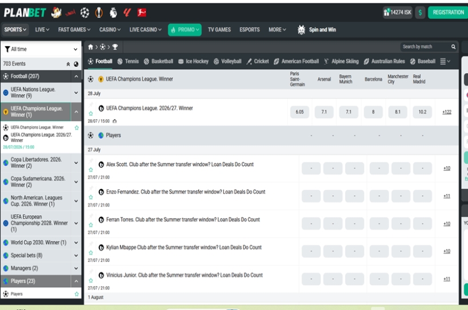Image resolution: width=468 pixels, height=310 pixels.
Task: Bet on Manchester City at 8.1
Action: coord(398,112)
